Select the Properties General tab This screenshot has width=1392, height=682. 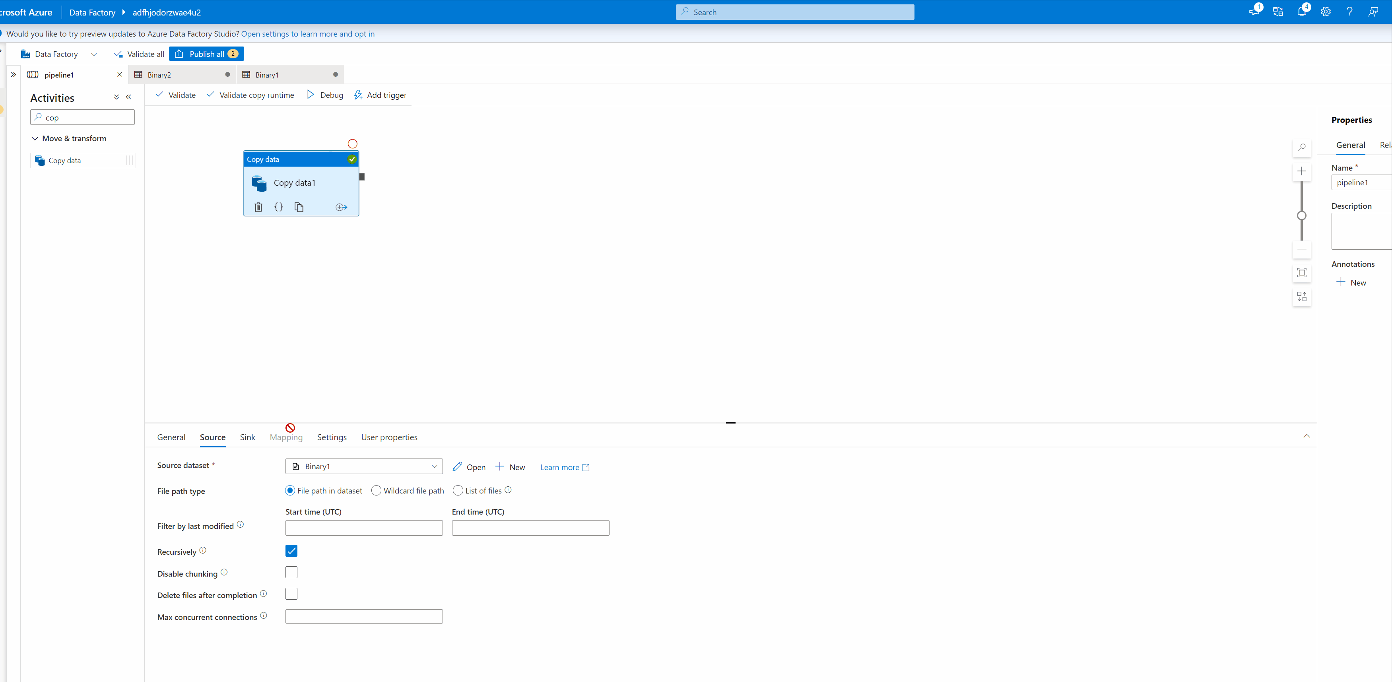tap(1350, 145)
